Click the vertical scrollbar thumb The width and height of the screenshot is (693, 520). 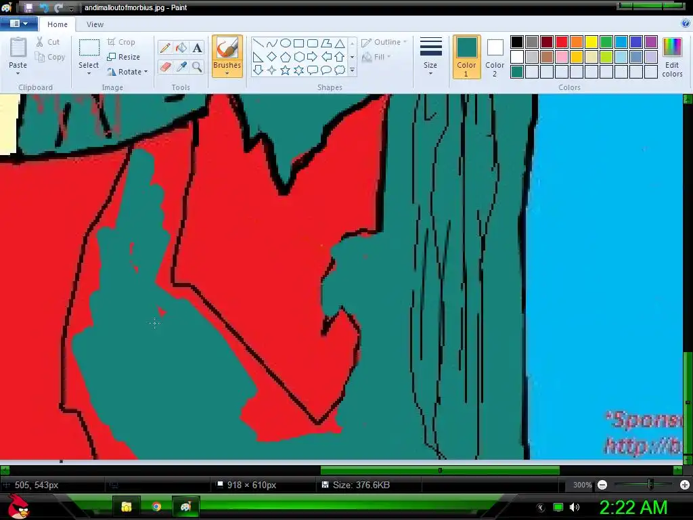coord(688,402)
